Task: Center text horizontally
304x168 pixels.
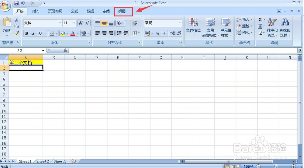Action: coord(104,33)
